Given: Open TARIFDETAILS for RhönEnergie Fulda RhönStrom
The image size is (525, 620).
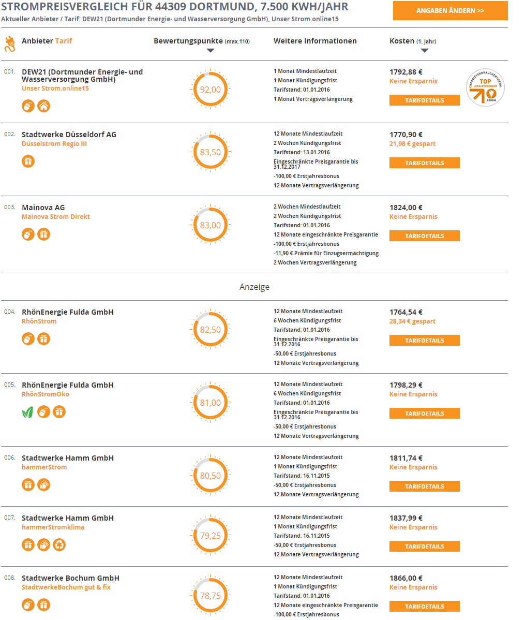Looking at the screenshot, I should pos(425,341).
